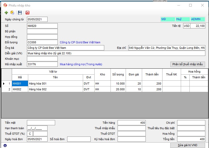209x148 pixels.
Task: Click the gold coins toolbar icon
Action: (12, 13)
